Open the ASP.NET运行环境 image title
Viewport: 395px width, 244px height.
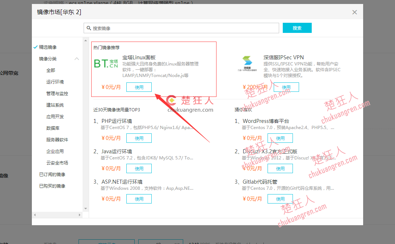(122, 181)
